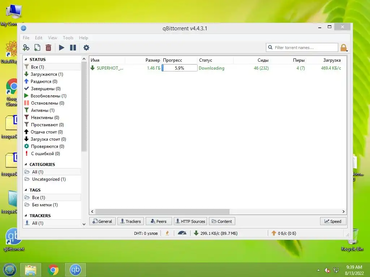
Task: Open Options via the gear toolbar icon
Action: 86,48
